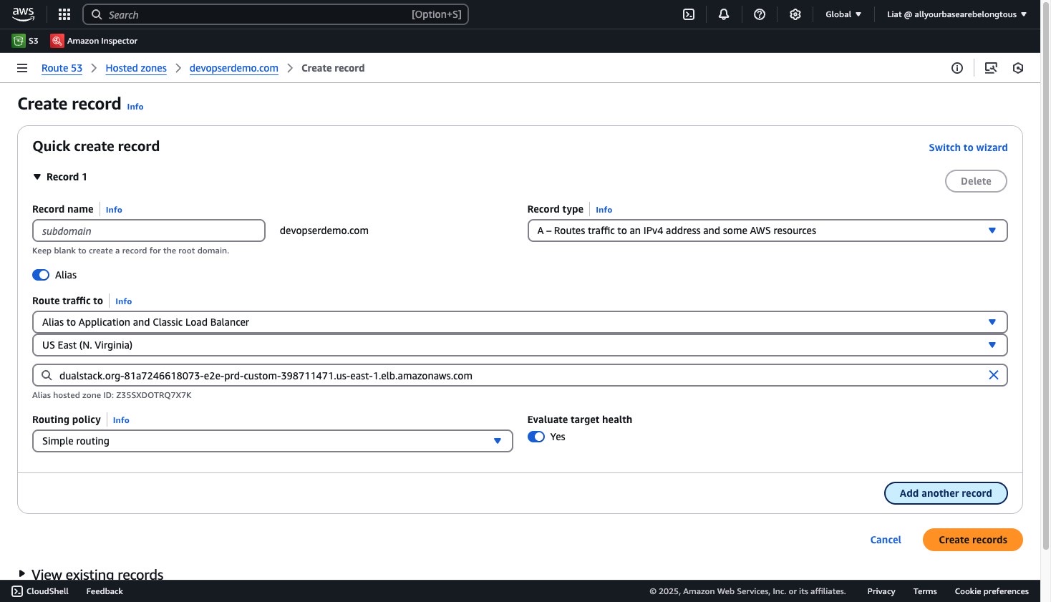Clear the load balancer value with X
Screen dimensions: 1051x602
pos(994,375)
